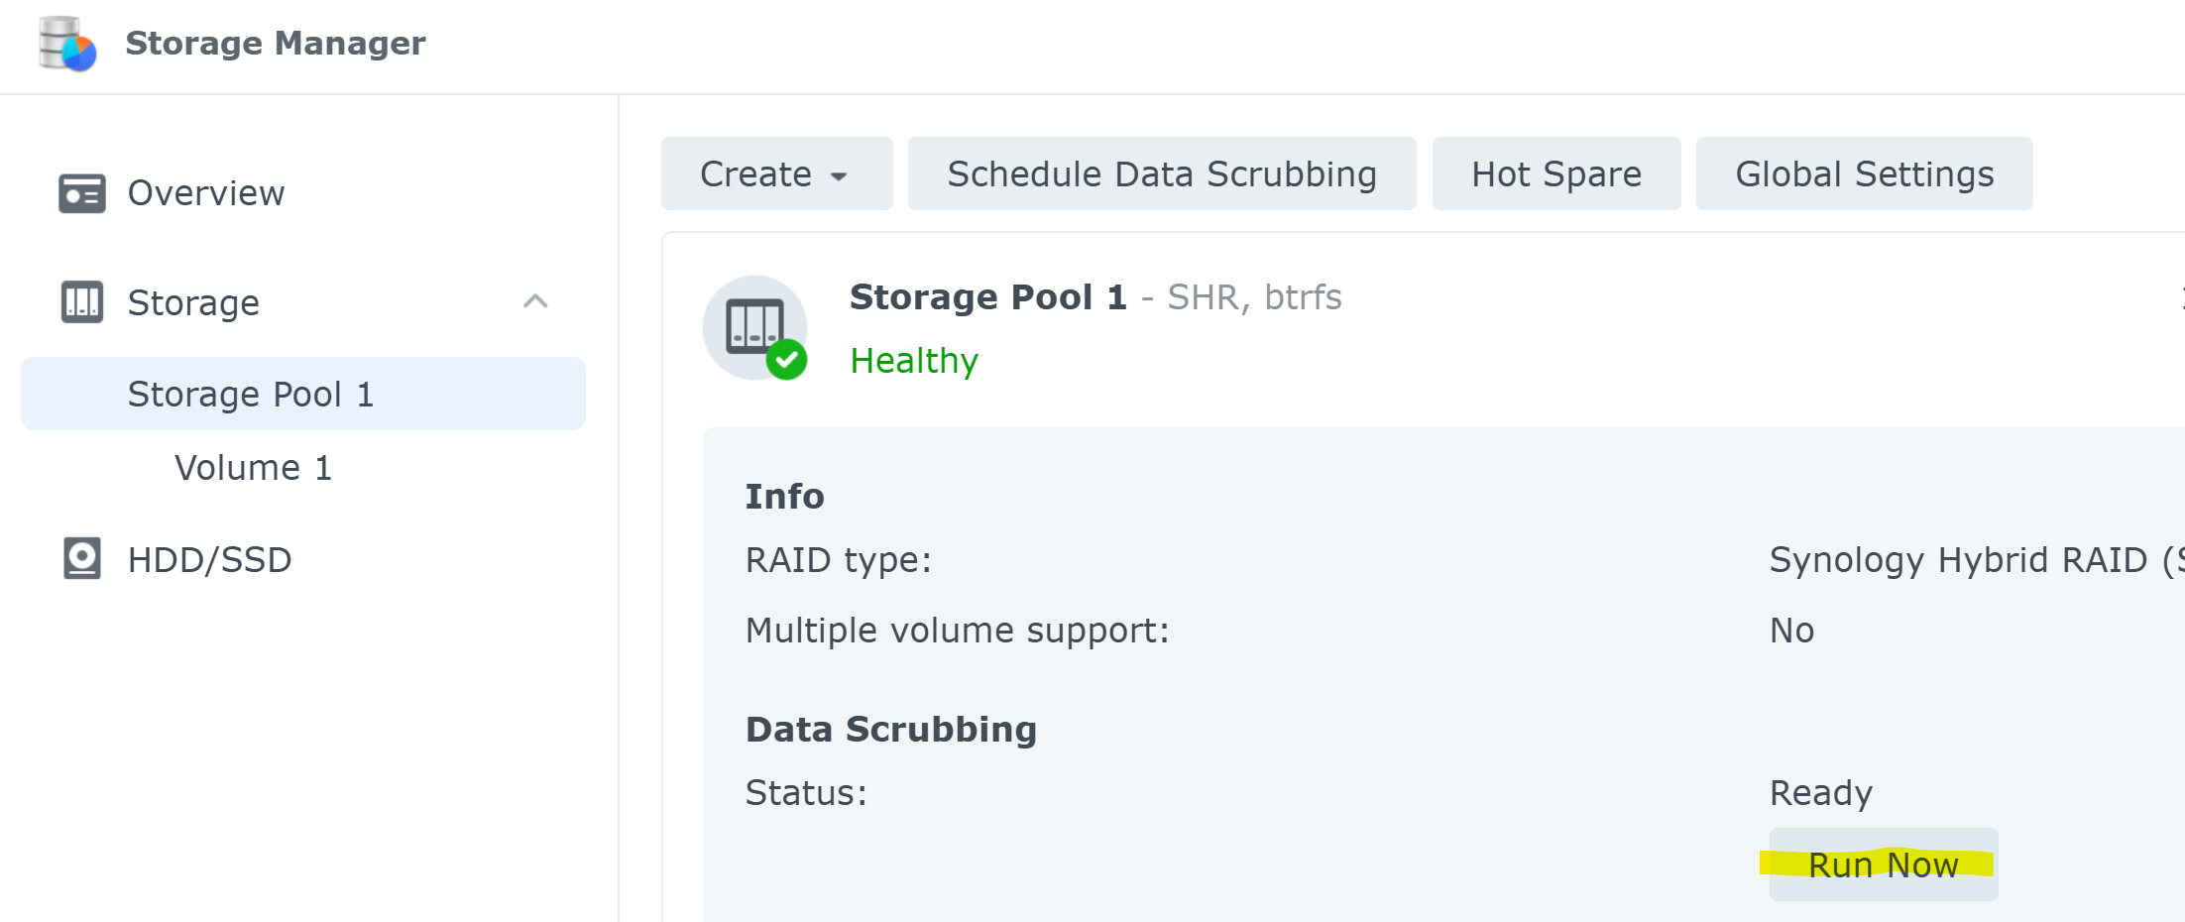Image resolution: width=2185 pixels, height=922 pixels.
Task: Open the Create dropdown
Action: coord(775,174)
